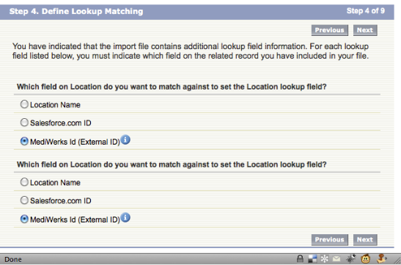Click info icon beside first MediWerks Id option

tap(125, 139)
